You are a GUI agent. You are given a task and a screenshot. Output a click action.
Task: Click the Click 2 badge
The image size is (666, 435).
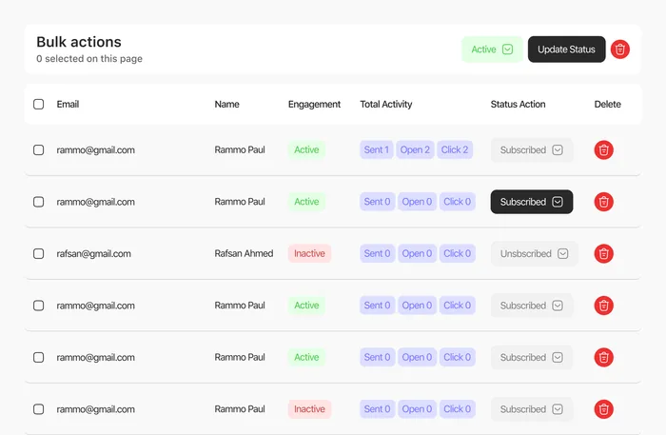click(455, 149)
